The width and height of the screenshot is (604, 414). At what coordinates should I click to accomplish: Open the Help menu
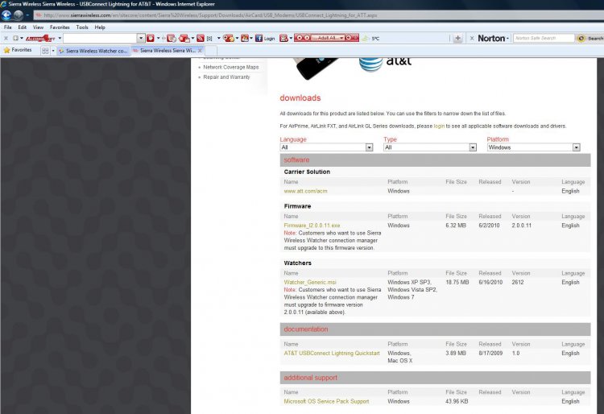[x=100, y=27]
